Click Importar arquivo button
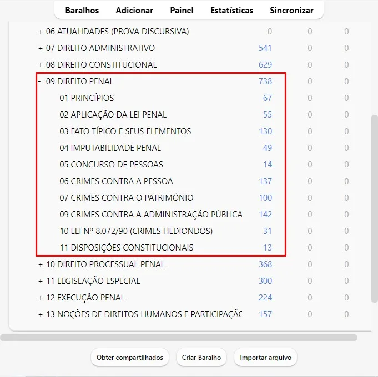This screenshot has width=378, height=377. click(265, 358)
